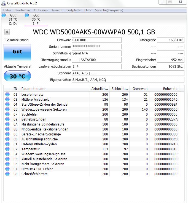188x203 pixels.
Task: Click the Aktueller... column header
Action: [100, 89]
